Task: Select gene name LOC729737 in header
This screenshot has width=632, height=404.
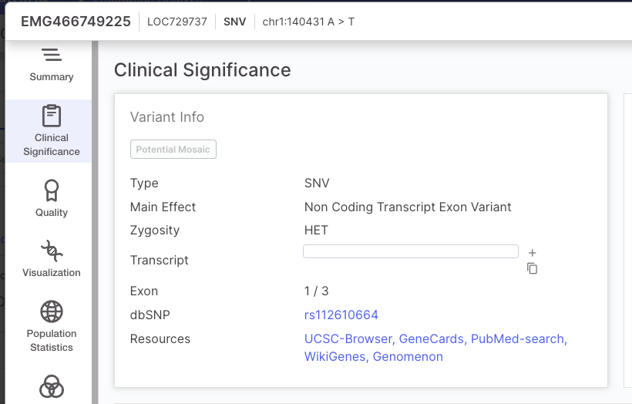Action: (x=177, y=22)
